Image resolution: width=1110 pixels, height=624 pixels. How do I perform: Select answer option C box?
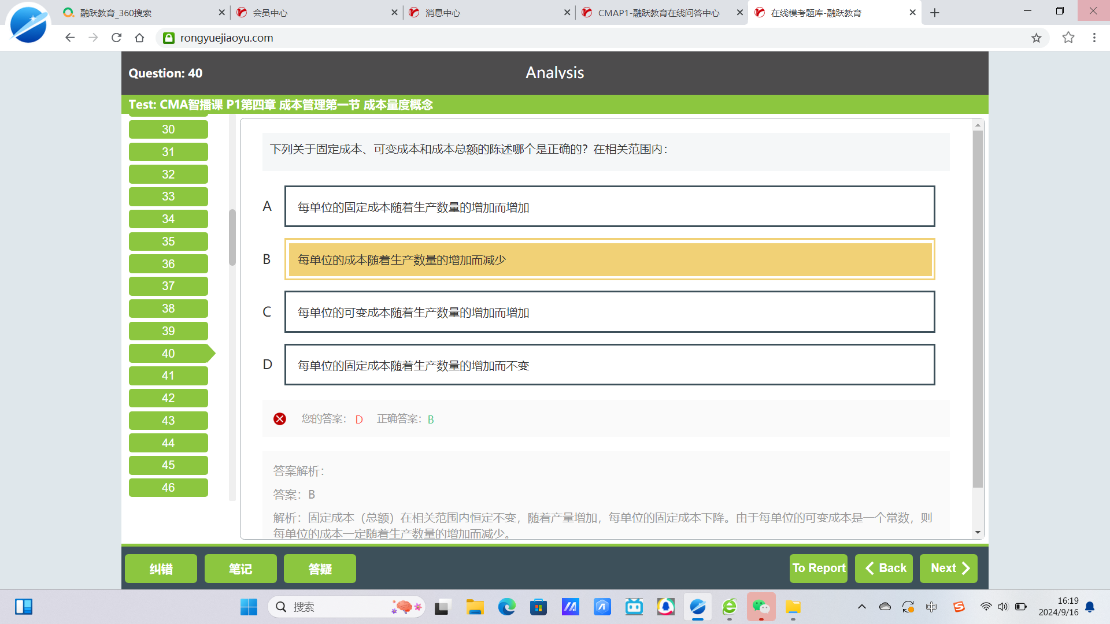click(609, 312)
